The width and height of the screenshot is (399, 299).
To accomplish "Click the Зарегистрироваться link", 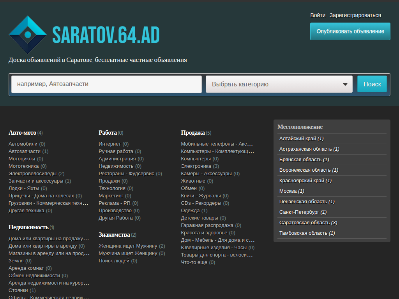I will (355, 15).
